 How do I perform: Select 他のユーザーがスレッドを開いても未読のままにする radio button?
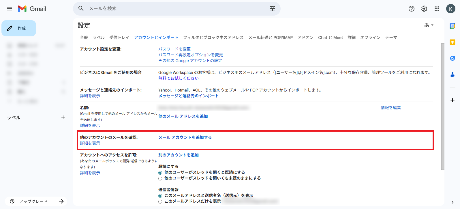[x=160, y=178]
